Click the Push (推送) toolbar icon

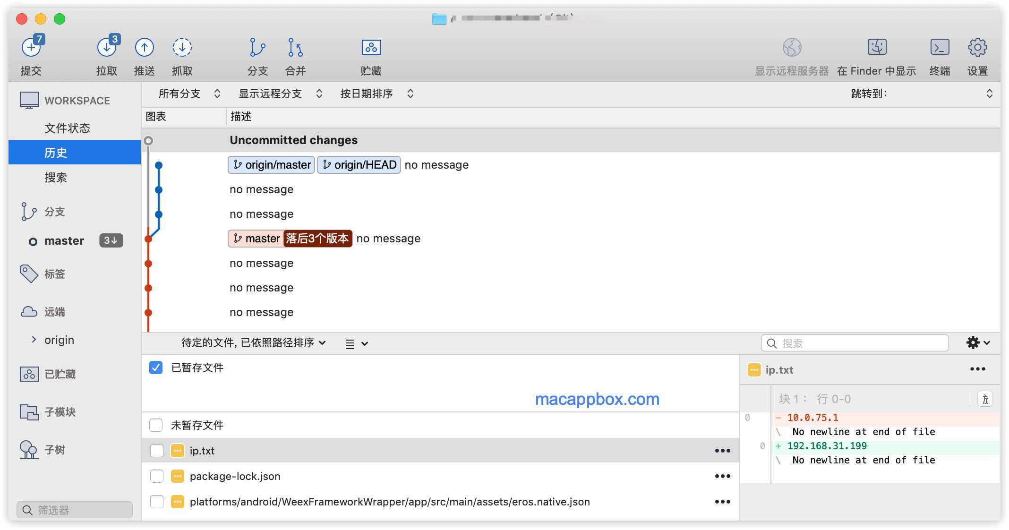coord(145,47)
